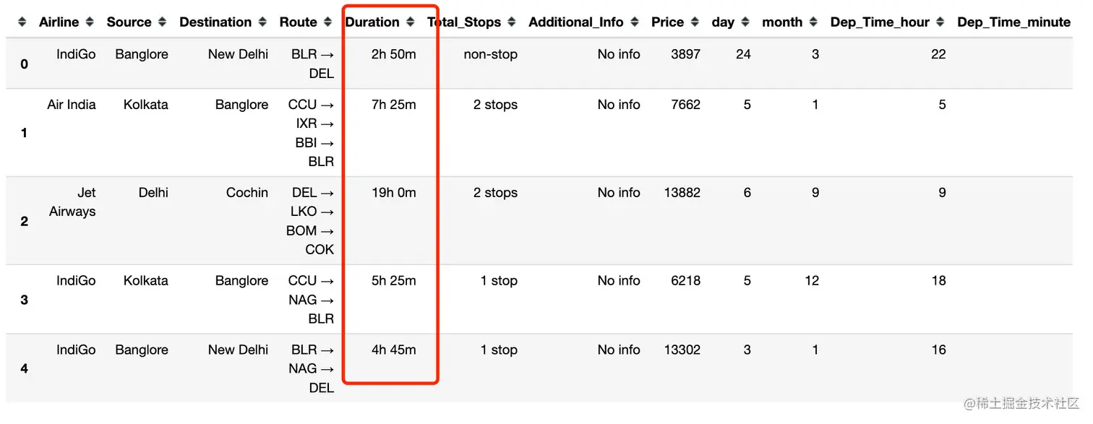Screen dimensions: 1093x424
Task: Select the price cell showing 7662
Action: [685, 105]
